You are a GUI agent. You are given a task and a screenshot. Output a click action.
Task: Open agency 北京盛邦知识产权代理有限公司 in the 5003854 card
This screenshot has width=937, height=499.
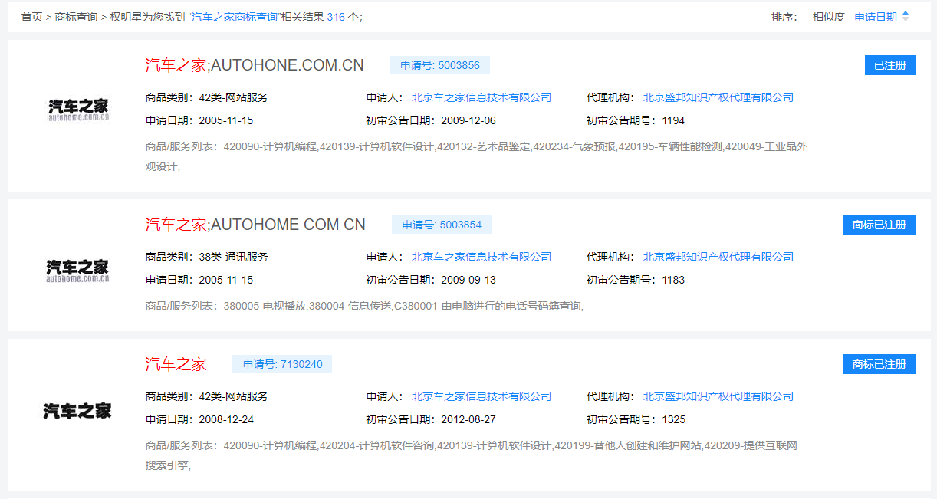718,257
